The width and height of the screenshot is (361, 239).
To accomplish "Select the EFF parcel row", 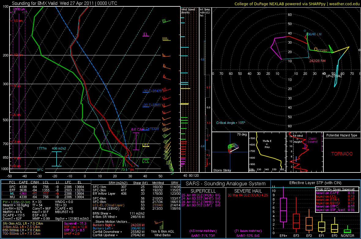I will [47, 190].
